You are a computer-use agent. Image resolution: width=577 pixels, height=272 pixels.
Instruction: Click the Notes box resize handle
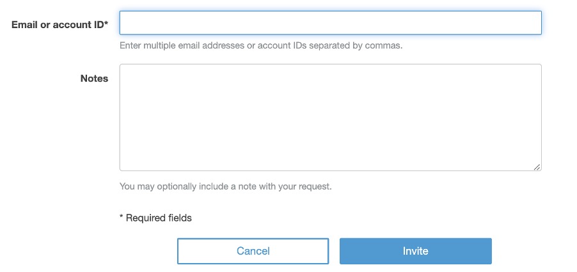point(537,166)
